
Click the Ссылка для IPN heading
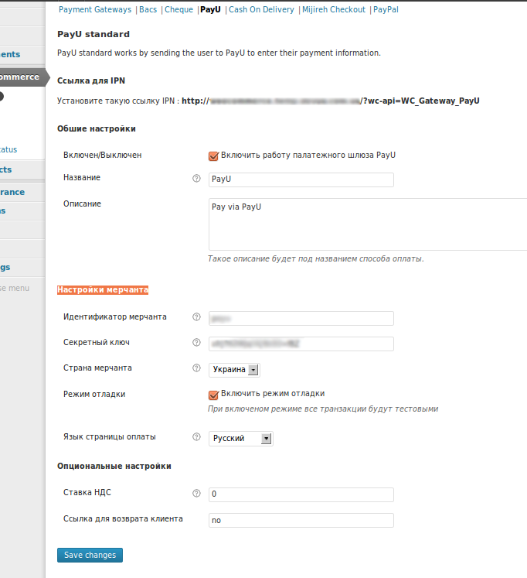(x=91, y=80)
